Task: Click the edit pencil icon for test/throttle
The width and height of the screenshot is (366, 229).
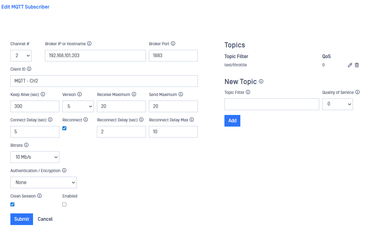Action: (x=350, y=65)
